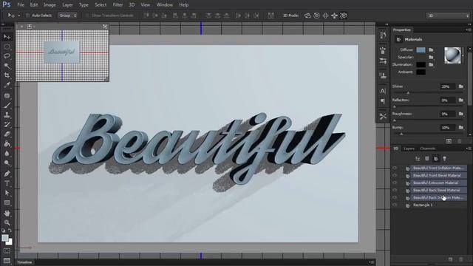This screenshot has height=266, width=473.
Task: Toggle Show Transform Controls checkbox
Action: 87,16
